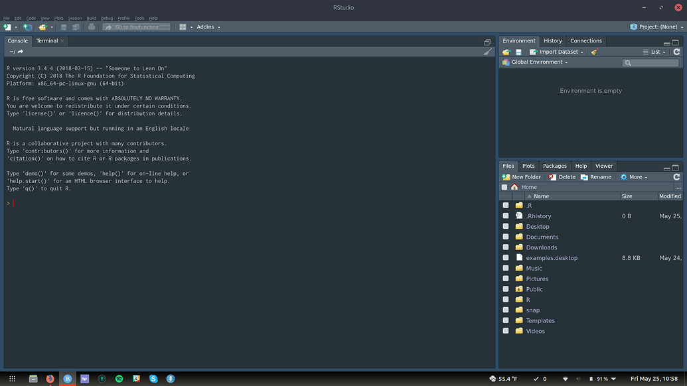
Task: Check the box for Pictures folder
Action: tap(506, 279)
